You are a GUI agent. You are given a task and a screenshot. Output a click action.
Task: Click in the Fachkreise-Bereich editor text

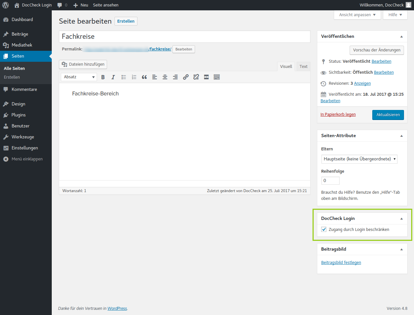[x=95, y=94]
